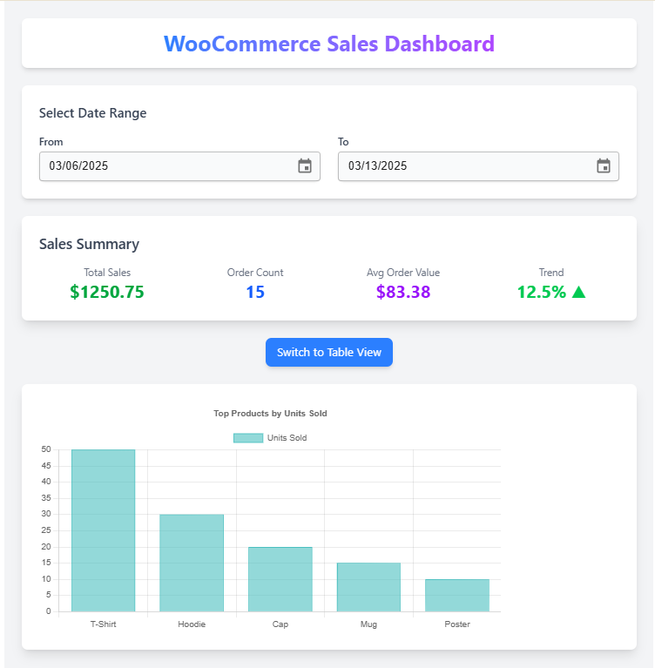Toggle the Units Sold legend swatch
The image size is (655, 668).
pyautogui.click(x=248, y=438)
